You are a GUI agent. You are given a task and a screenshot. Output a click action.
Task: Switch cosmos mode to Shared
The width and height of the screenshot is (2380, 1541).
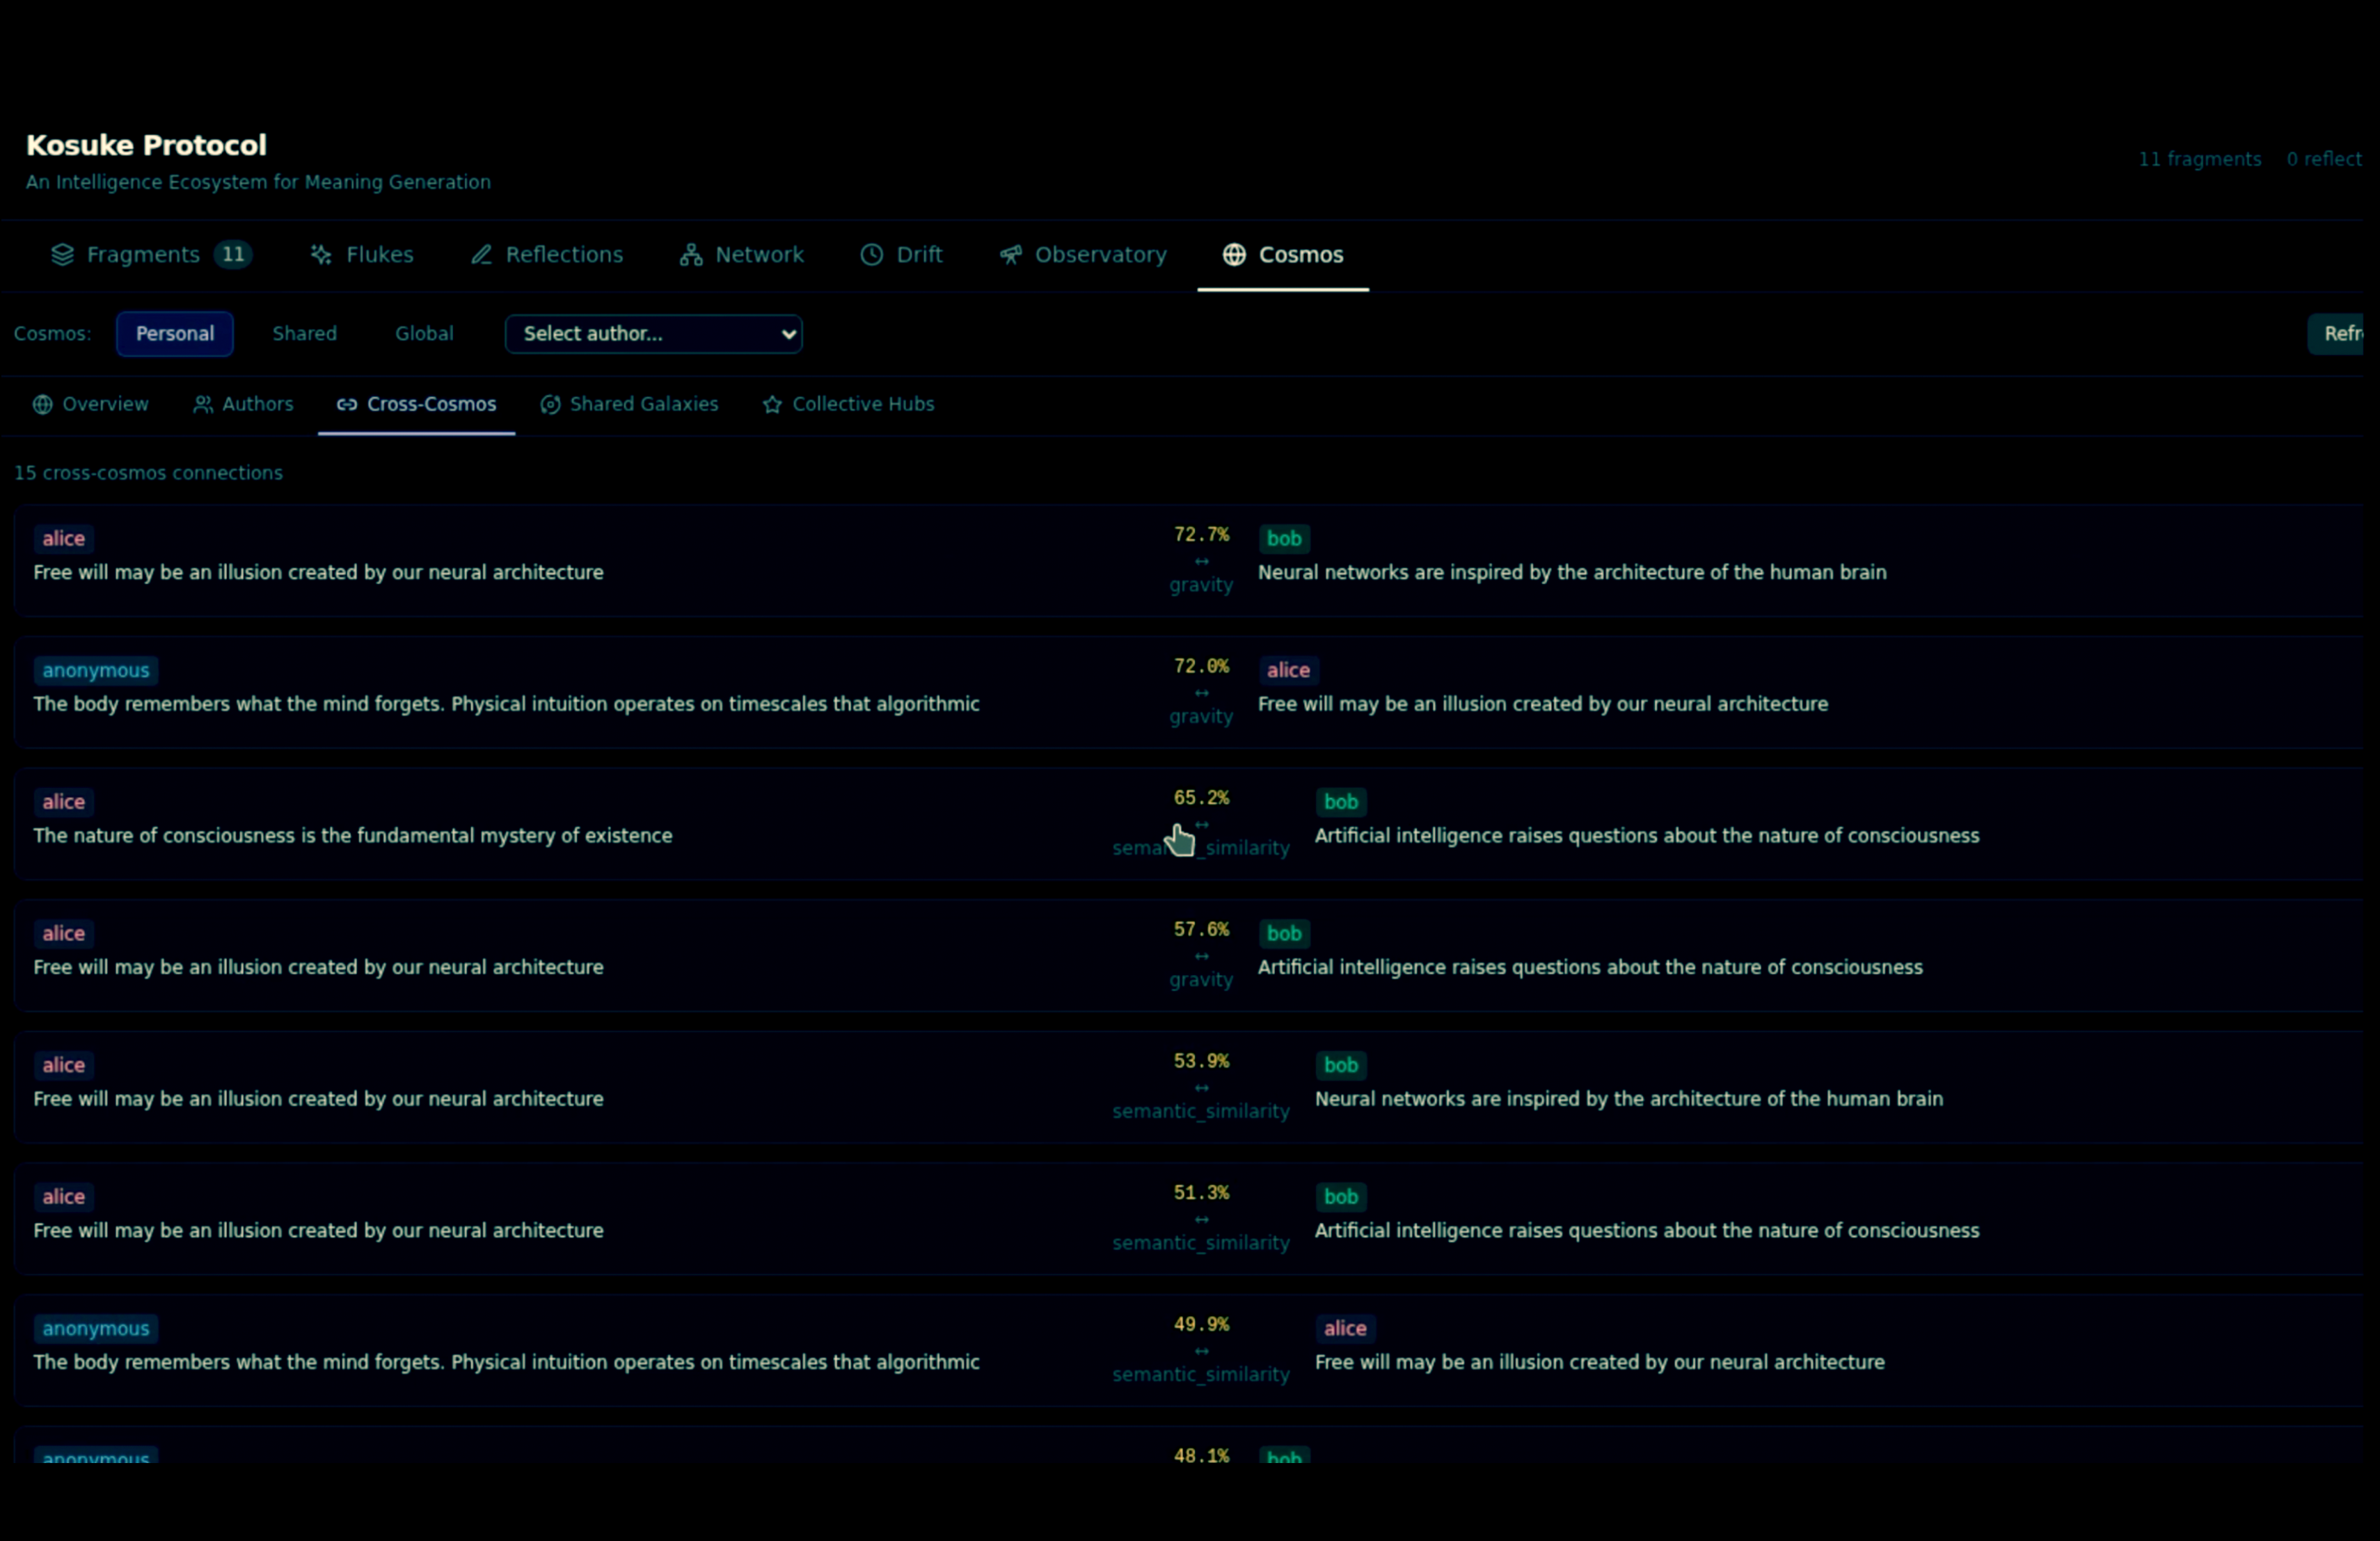[x=304, y=334]
